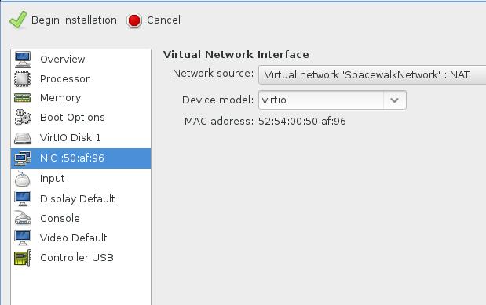The height and width of the screenshot is (305, 486).
Task: Select the Input mouse icon
Action: coord(23,179)
